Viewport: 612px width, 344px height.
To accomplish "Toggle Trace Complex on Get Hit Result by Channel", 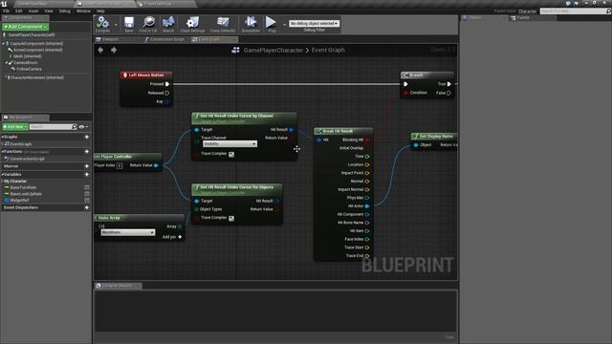I will [231, 154].
